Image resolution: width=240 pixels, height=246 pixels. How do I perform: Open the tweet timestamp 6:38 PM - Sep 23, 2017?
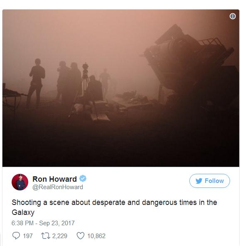pos(43,223)
